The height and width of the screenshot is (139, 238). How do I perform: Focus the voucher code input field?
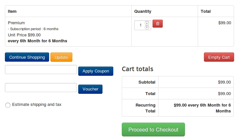point(41,88)
